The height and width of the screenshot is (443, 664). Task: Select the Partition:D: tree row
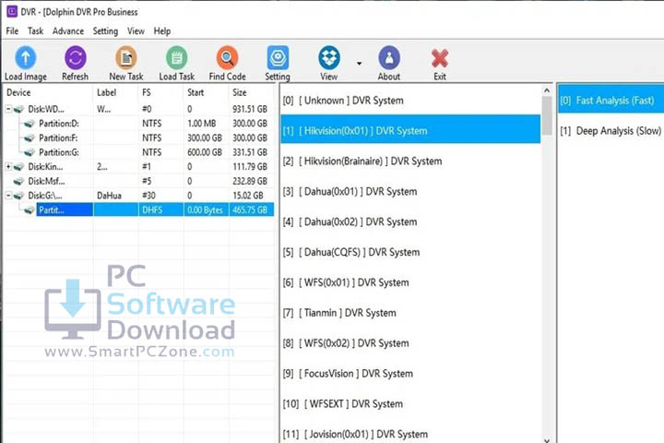(x=138, y=124)
